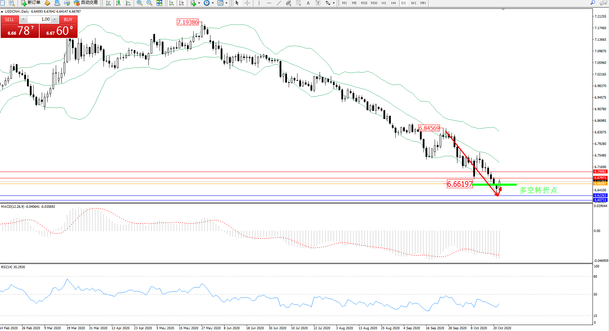609x331 pixels.
Task: Click the zoom in magnifier icon
Action: coord(139,3)
